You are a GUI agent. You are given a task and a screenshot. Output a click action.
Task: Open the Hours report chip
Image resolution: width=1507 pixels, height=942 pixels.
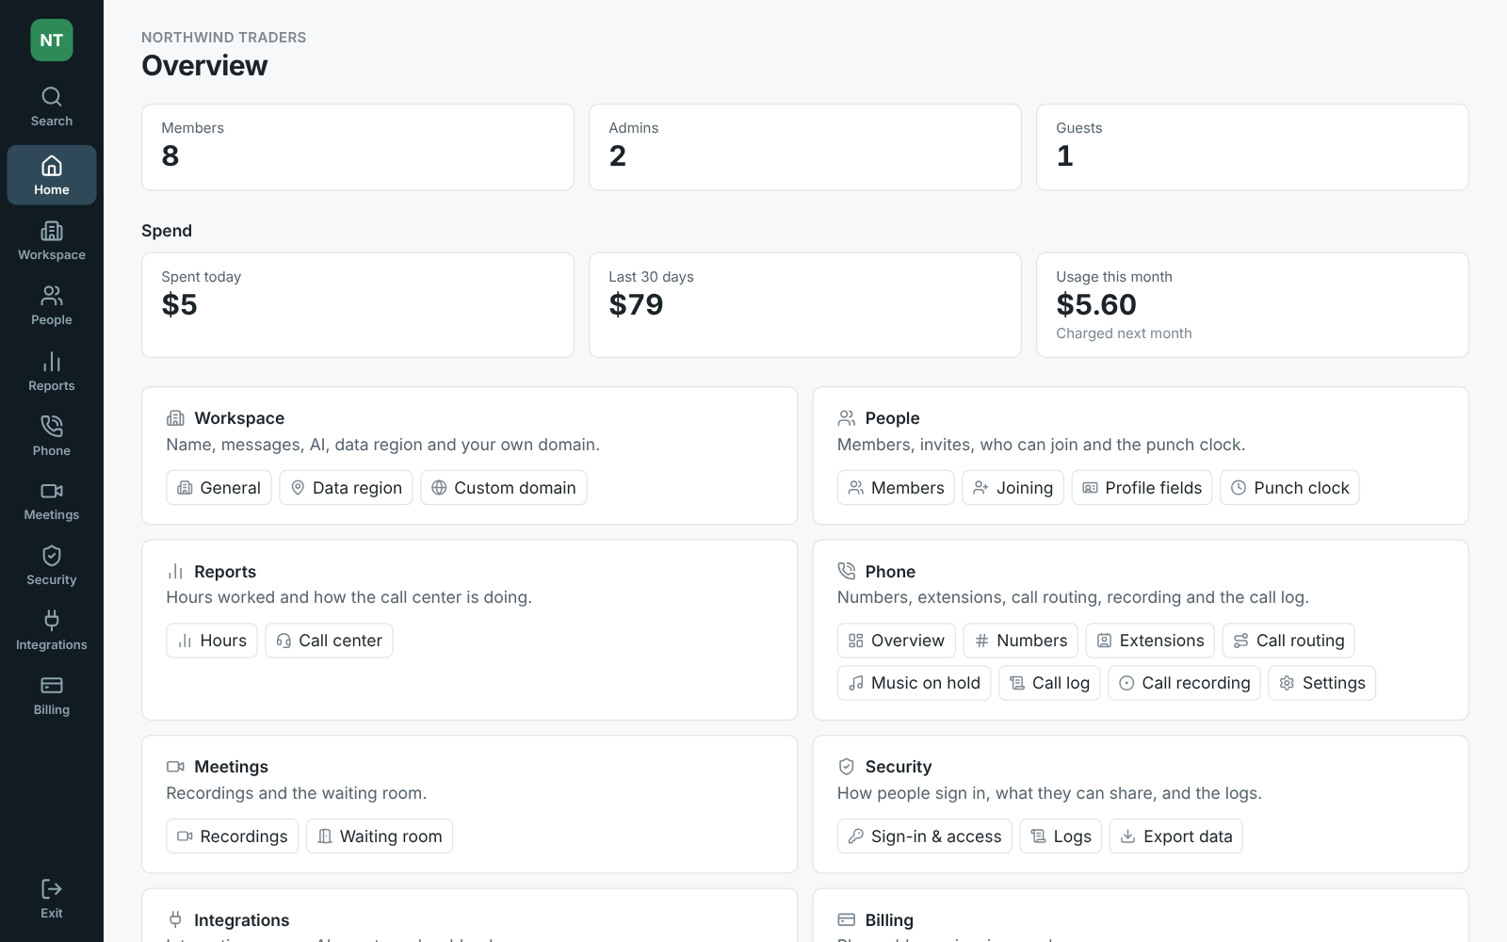coord(212,641)
